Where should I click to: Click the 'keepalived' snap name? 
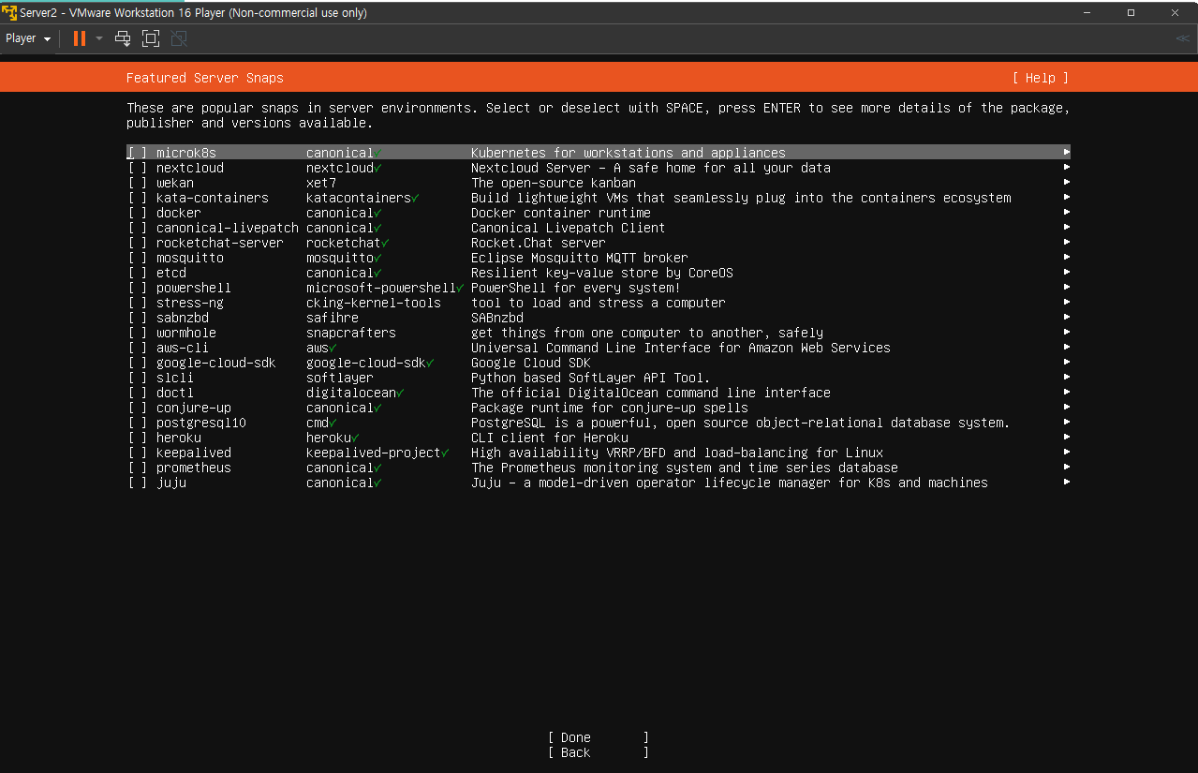[194, 453]
